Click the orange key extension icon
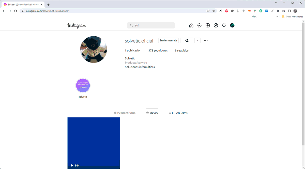 pos(249,11)
